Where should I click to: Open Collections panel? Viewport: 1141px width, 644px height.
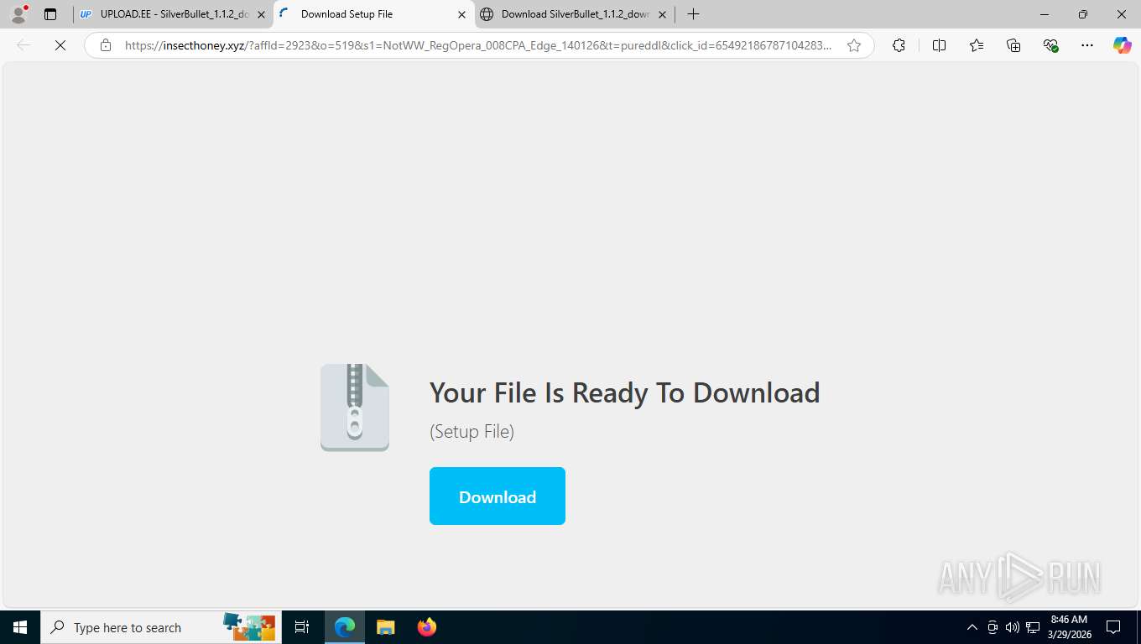(1013, 46)
